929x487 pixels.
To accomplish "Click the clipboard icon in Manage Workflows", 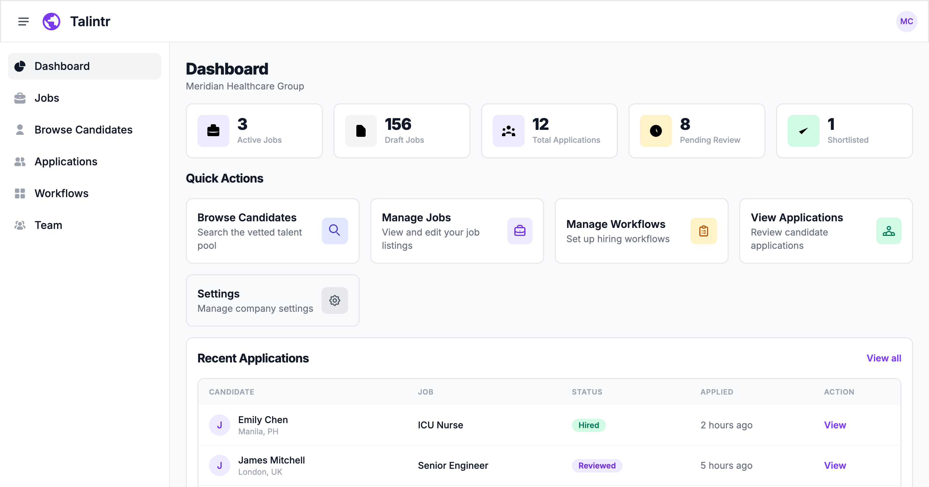I will [703, 231].
